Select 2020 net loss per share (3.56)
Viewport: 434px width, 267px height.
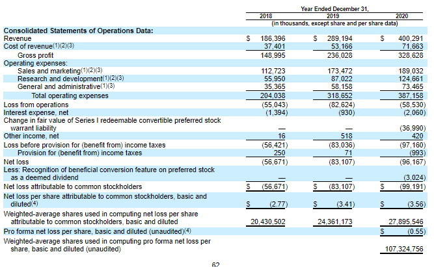click(416, 204)
